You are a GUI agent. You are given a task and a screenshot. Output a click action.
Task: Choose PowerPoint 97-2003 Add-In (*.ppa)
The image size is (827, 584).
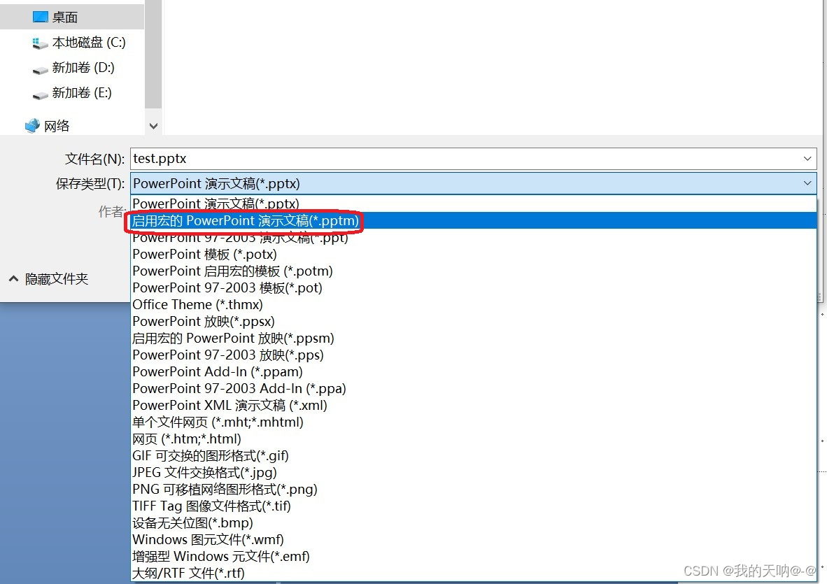pos(474,388)
